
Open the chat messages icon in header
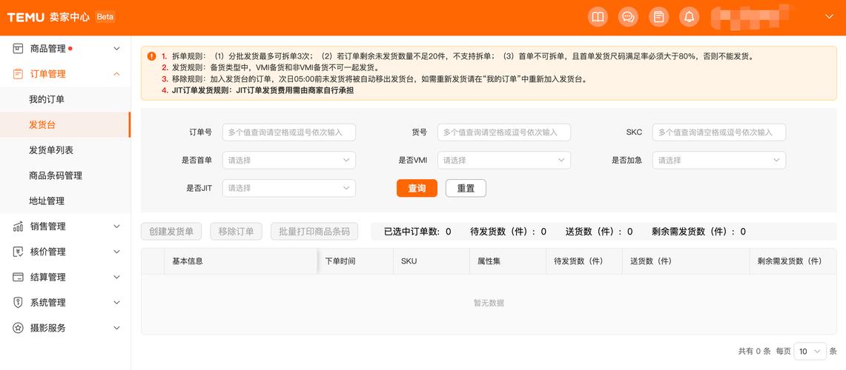pyautogui.click(x=628, y=17)
